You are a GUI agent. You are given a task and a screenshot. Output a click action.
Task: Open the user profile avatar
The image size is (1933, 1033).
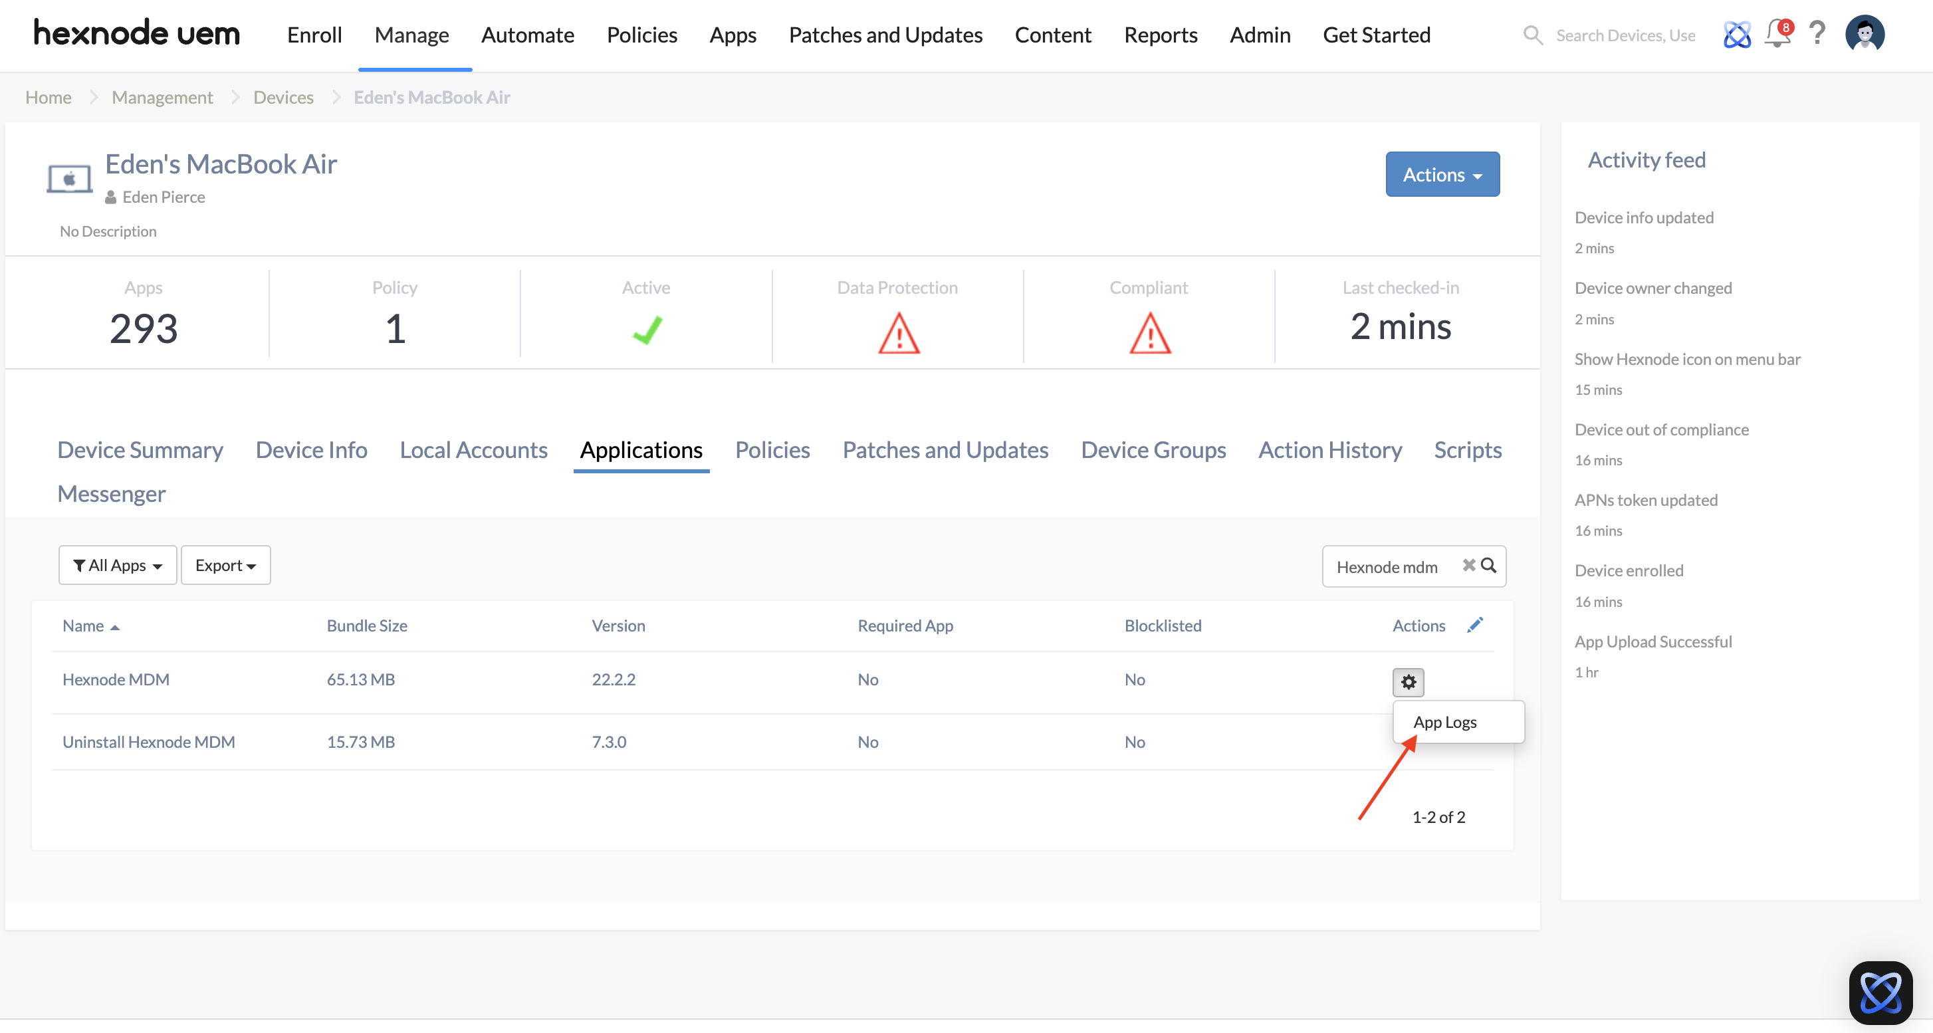tap(1865, 34)
